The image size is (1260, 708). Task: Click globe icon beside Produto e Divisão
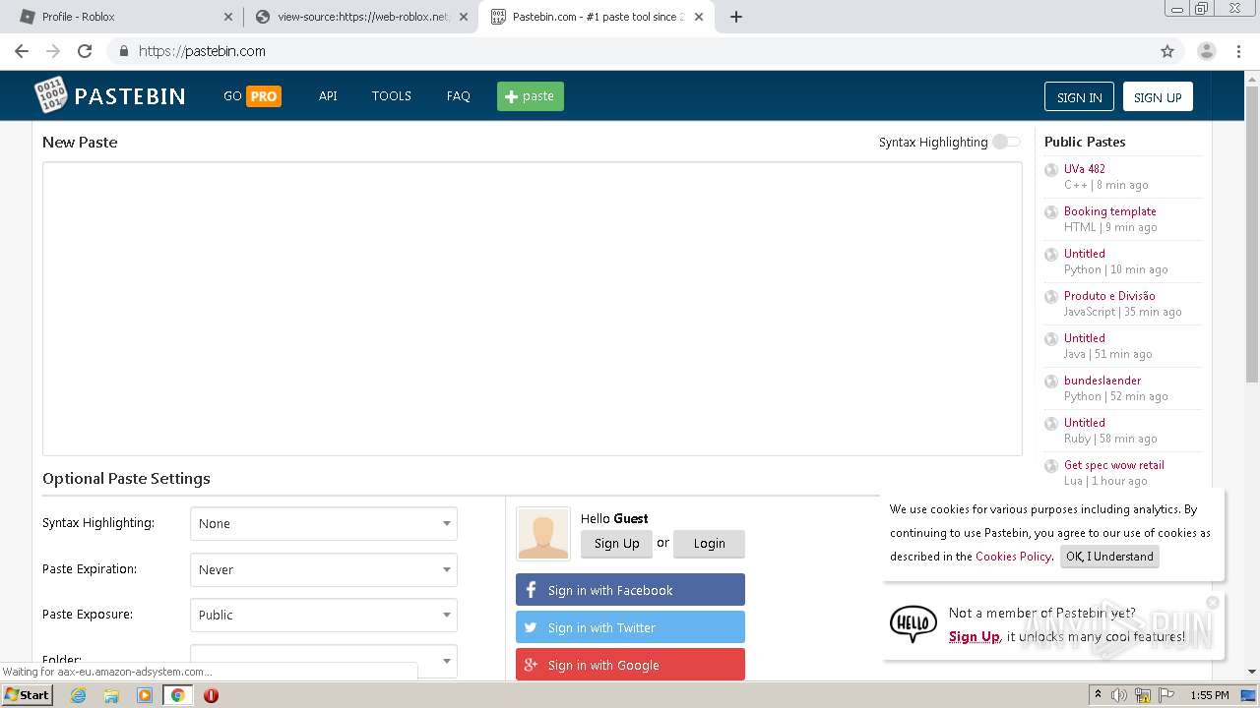point(1051,297)
